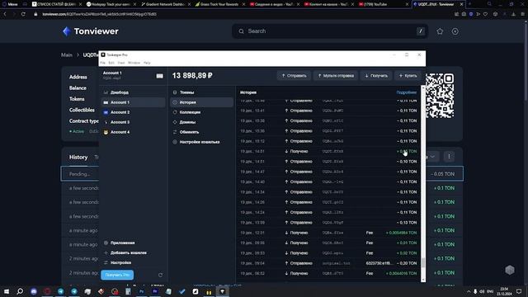Open the 19 дек 14:47 Отправлено transaction

[x=328, y=172]
